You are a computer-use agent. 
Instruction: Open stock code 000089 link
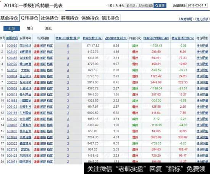(x=12, y=46)
